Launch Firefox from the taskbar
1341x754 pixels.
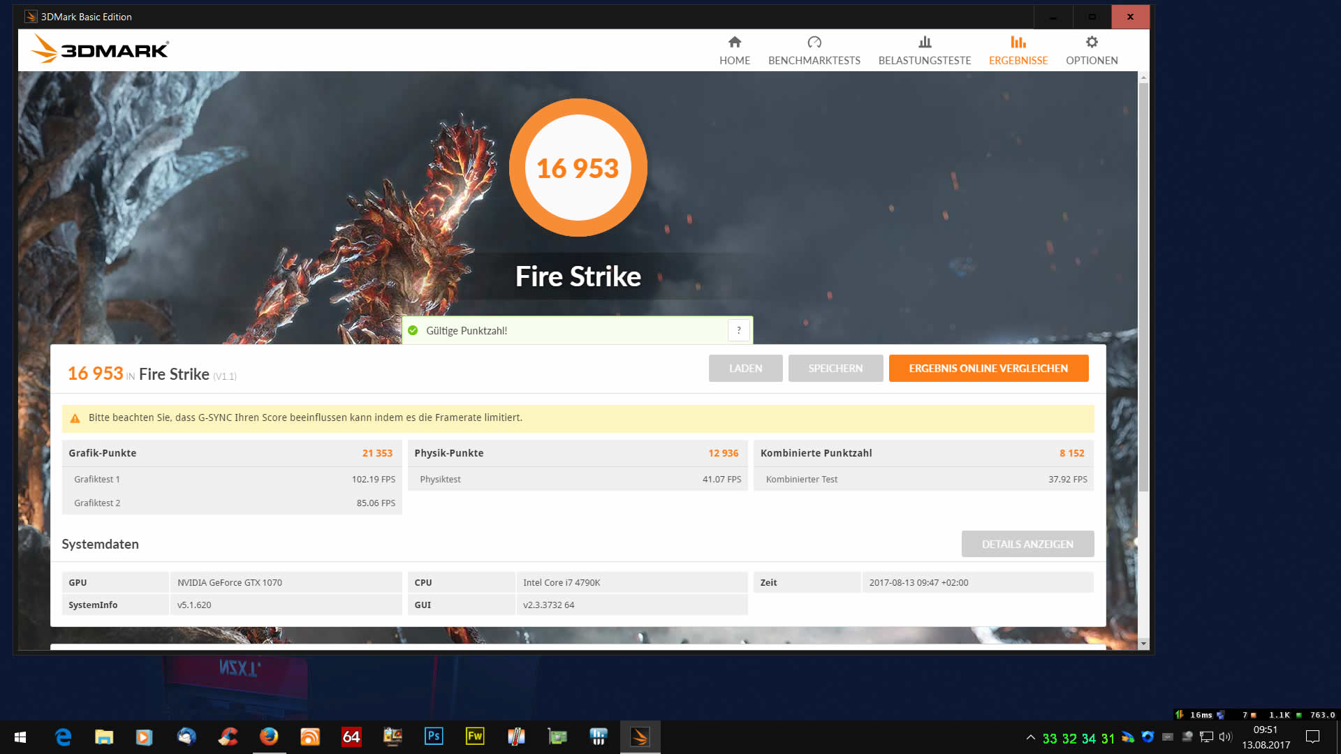coord(269,737)
